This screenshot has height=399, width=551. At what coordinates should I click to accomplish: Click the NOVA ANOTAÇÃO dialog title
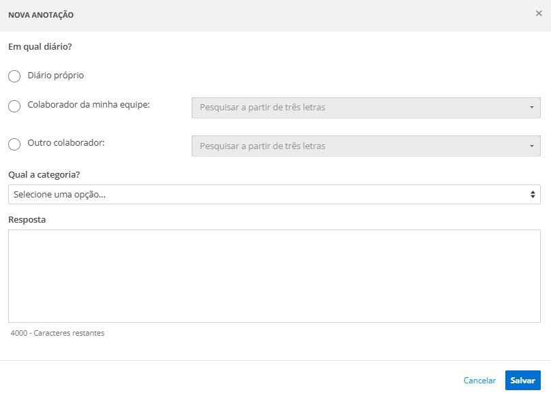41,14
